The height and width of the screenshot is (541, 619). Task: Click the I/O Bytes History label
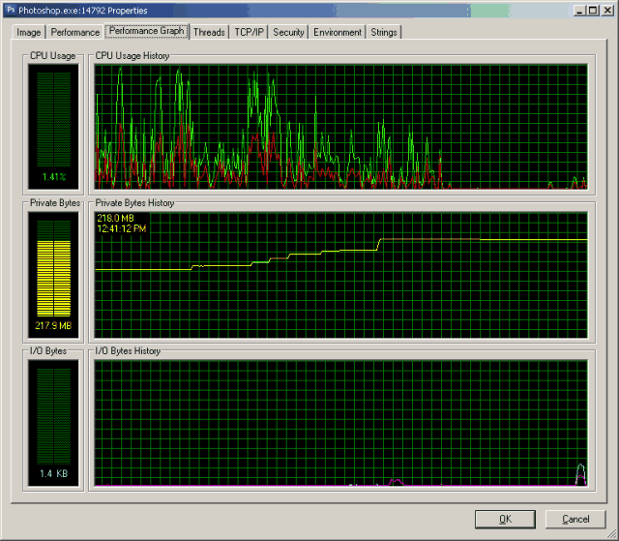(128, 350)
